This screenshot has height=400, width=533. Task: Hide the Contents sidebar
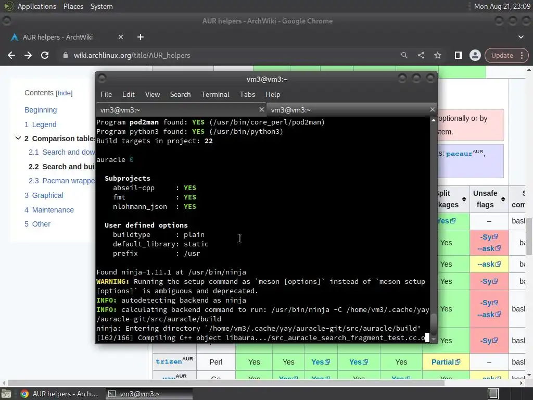[64, 93]
